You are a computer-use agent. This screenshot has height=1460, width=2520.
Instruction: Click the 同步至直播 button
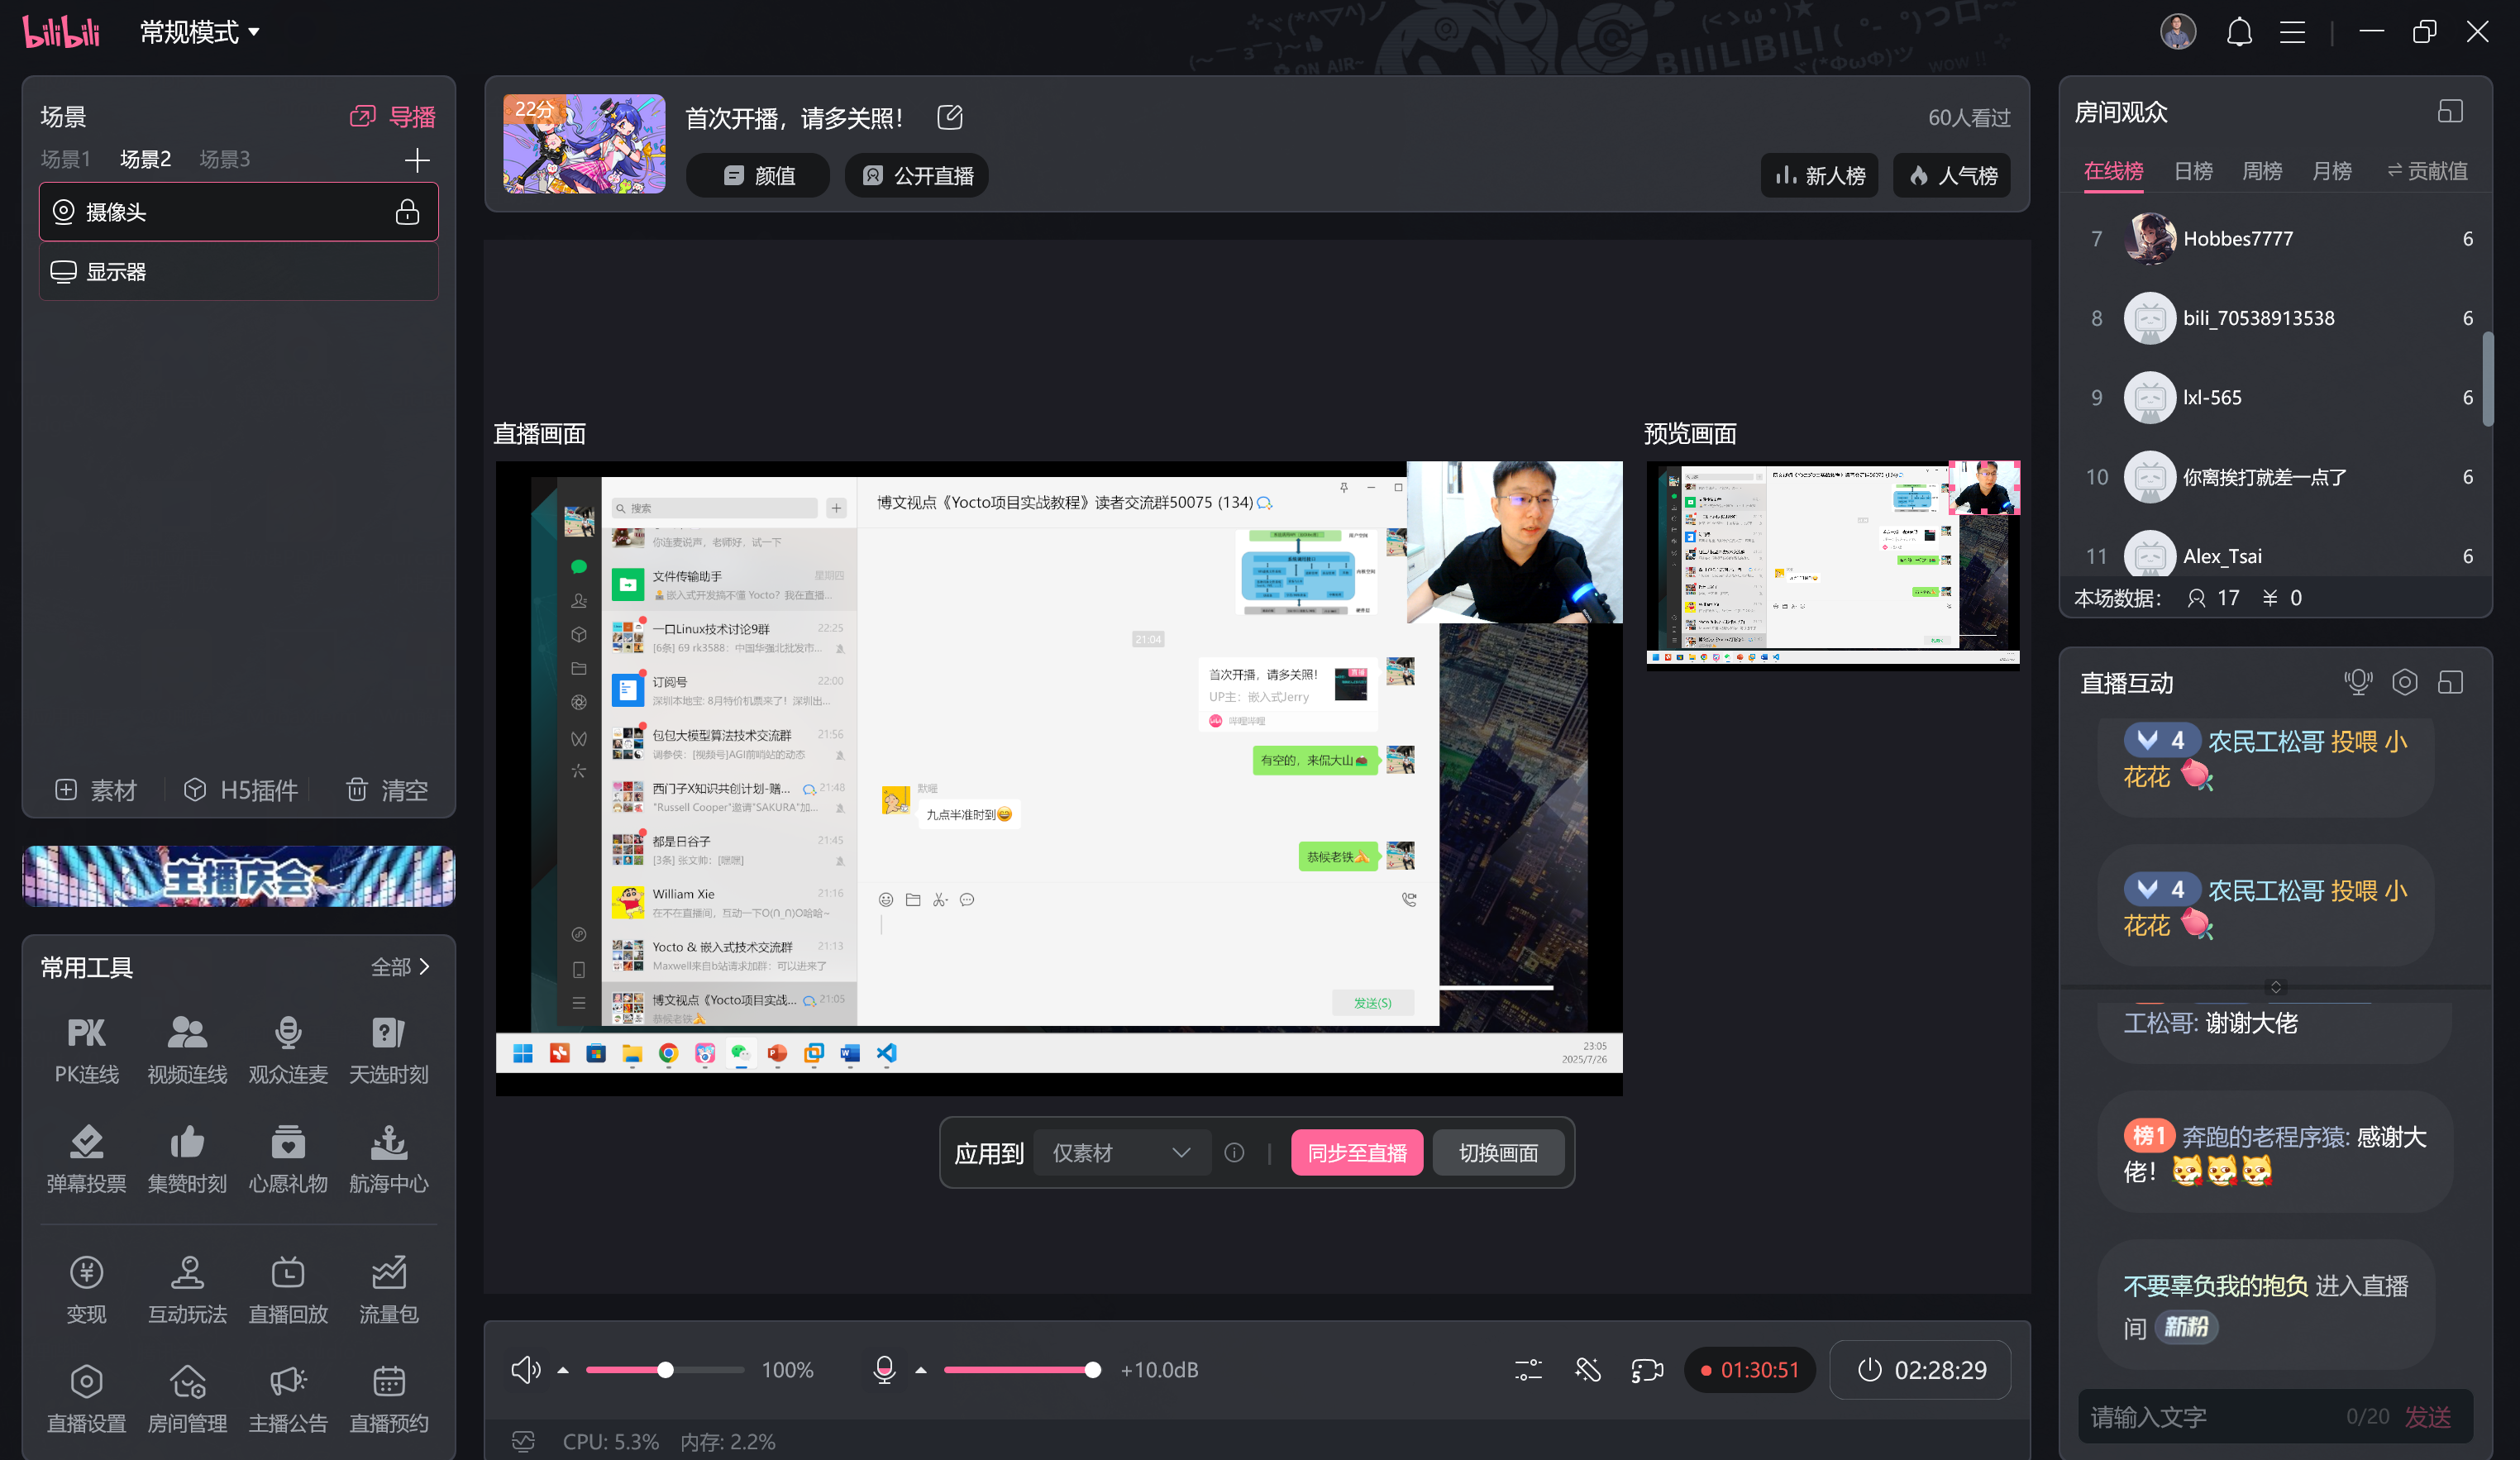tap(1356, 1152)
